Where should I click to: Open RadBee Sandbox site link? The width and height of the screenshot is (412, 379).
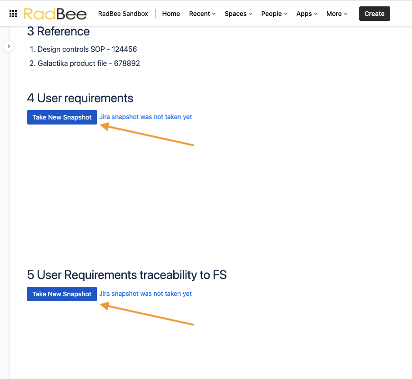click(123, 14)
